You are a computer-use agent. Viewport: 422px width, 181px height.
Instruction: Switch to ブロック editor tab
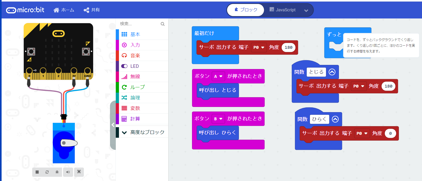click(x=246, y=10)
